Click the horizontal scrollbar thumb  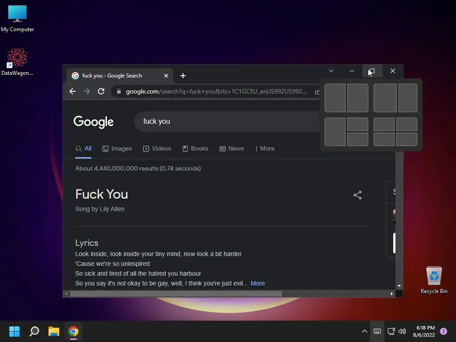176,294
